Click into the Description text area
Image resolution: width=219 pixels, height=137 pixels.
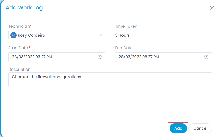coord(110,80)
